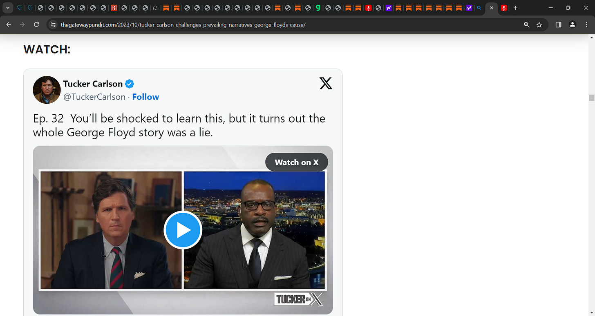The height and width of the screenshot is (316, 595).
Task: Go forward to the next page
Action: click(x=22, y=24)
